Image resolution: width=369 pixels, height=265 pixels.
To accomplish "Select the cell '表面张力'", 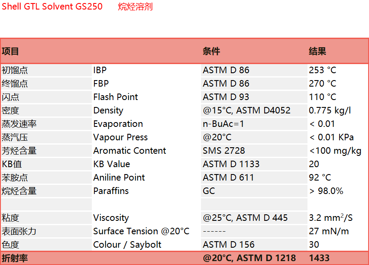I will pos(19,231).
